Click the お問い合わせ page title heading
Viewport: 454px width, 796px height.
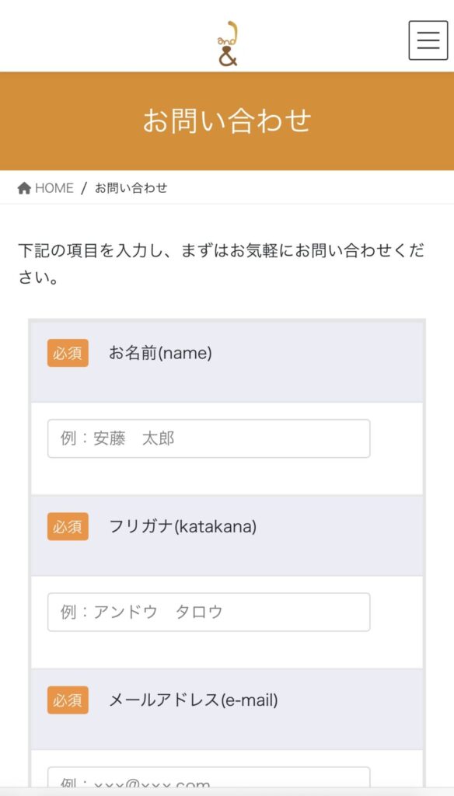[226, 120]
